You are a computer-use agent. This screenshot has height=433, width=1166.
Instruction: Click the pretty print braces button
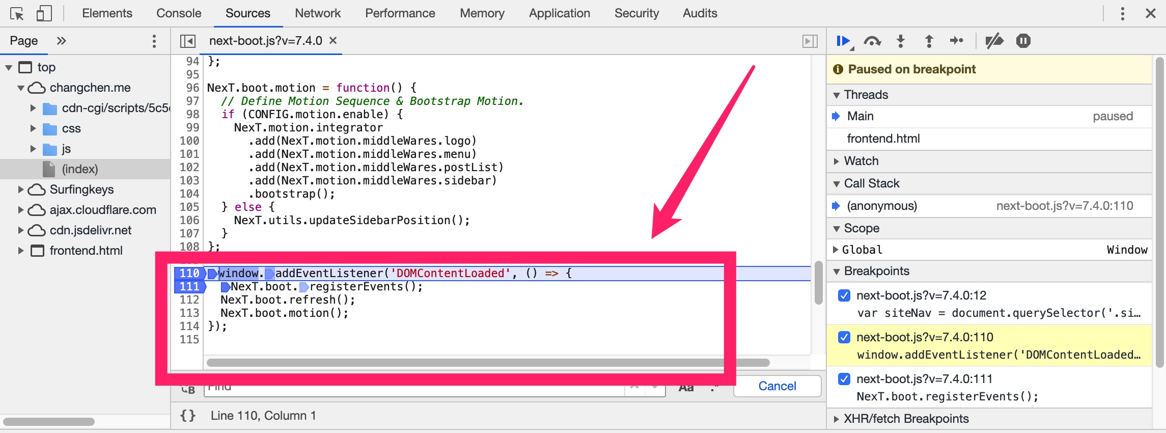[188, 416]
